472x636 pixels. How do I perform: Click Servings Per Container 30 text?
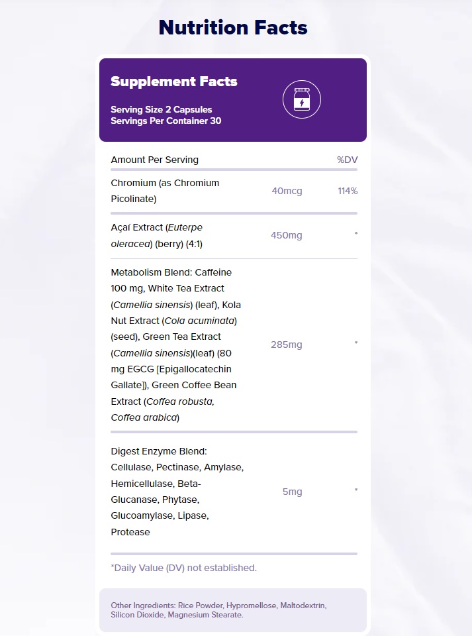point(166,121)
